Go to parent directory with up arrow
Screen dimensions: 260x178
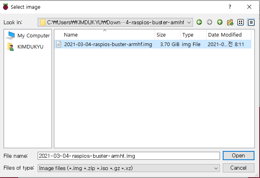[220, 22]
